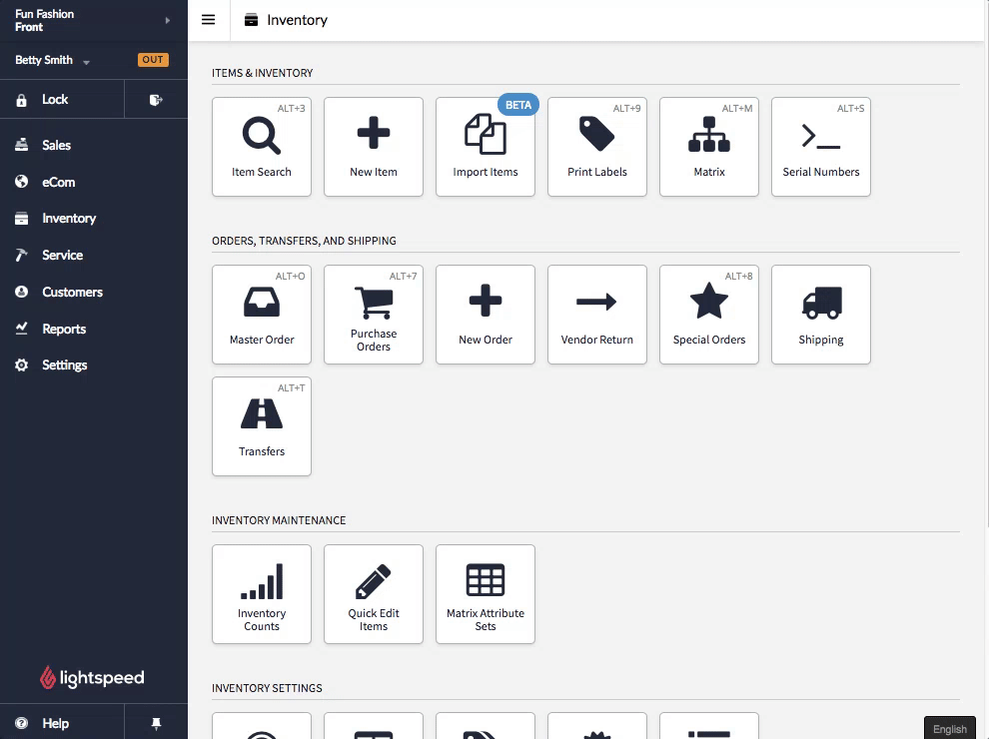Screen dimensions: 989x739
Task: Click the INVENTORY MAINTENANCE heading
Action: [x=279, y=521]
